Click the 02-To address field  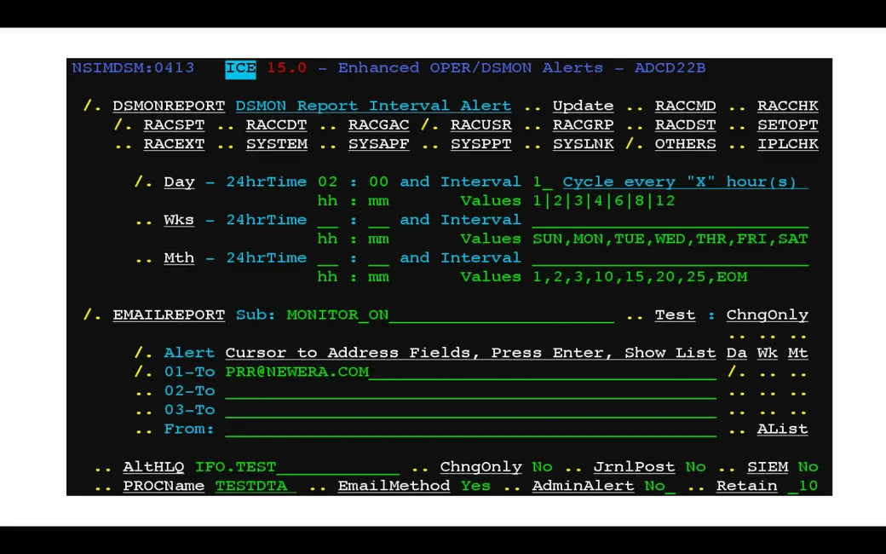pyautogui.click(x=470, y=391)
